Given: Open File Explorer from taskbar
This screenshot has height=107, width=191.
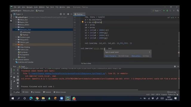Looking at the screenshot, I should [43, 98].
